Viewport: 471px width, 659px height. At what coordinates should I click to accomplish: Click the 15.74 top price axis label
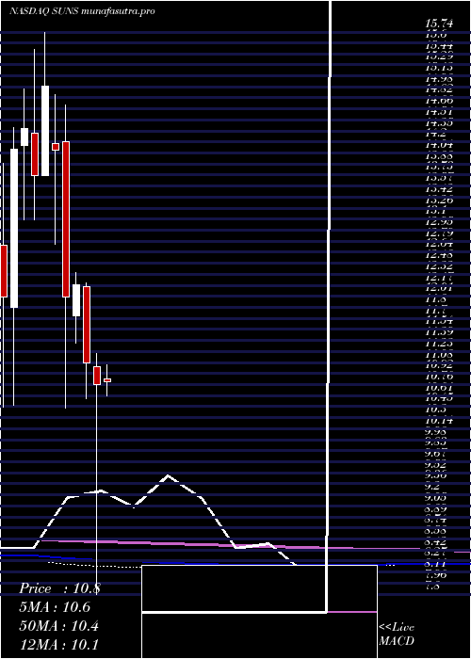tap(439, 24)
